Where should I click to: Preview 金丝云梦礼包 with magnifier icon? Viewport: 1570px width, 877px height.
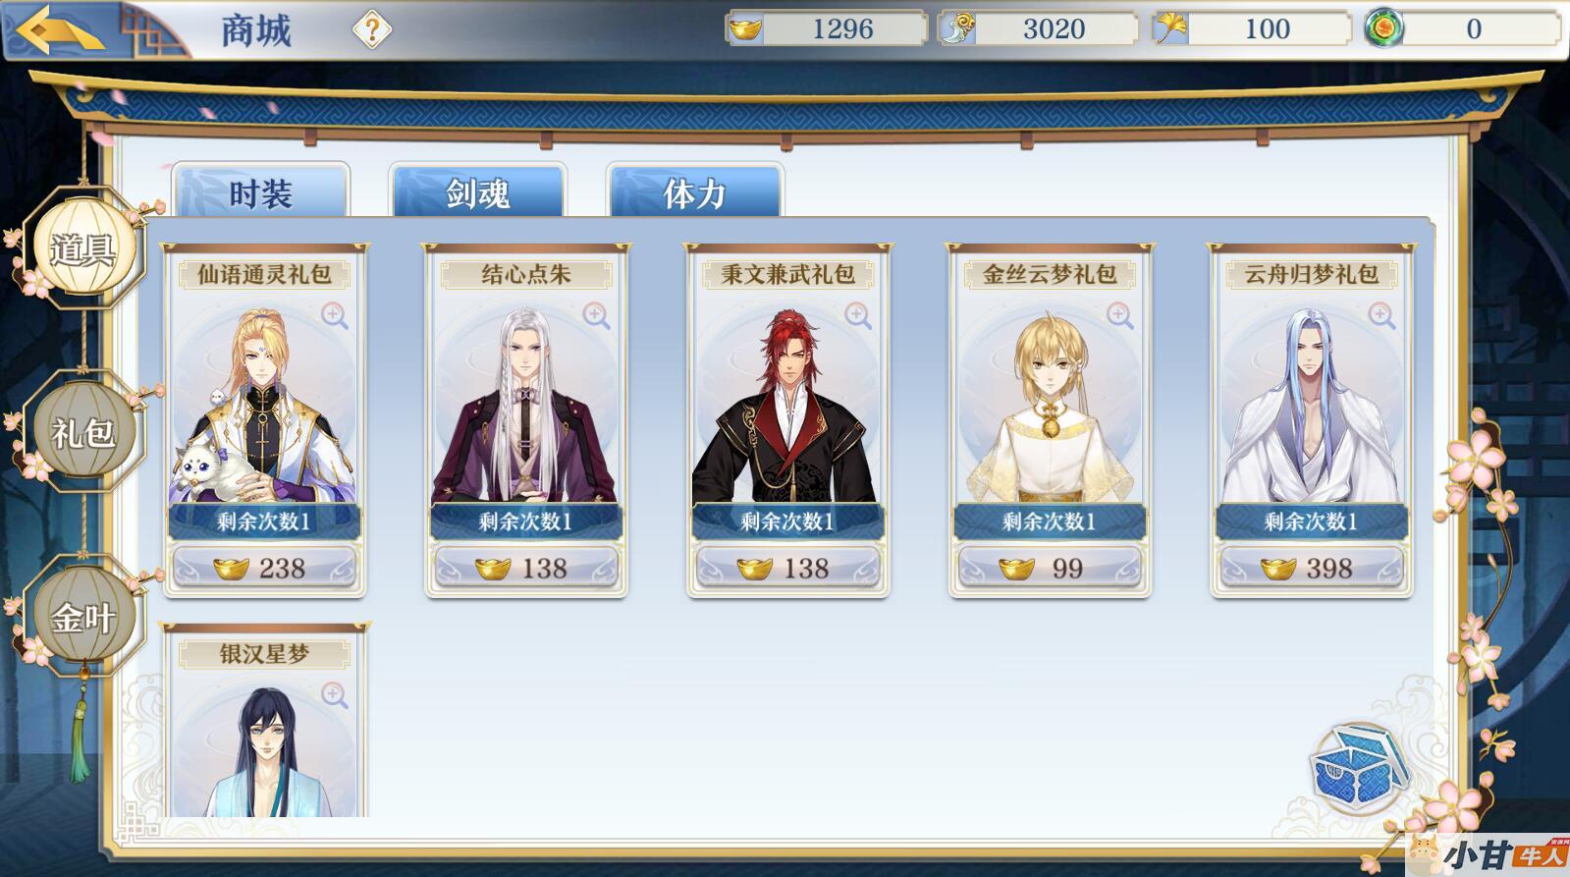click(x=1120, y=315)
